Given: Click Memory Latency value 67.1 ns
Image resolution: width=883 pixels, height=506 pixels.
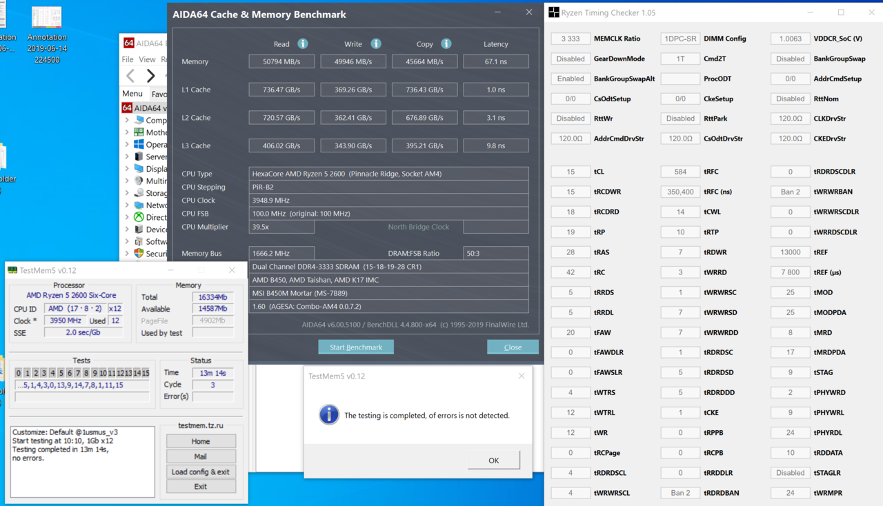Looking at the screenshot, I should pyautogui.click(x=496, y=61).
